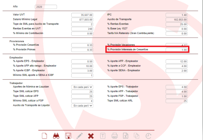Click the Tope SML cotizar ARL field
This screenshot has width=203, height=140.
point(177,101)
